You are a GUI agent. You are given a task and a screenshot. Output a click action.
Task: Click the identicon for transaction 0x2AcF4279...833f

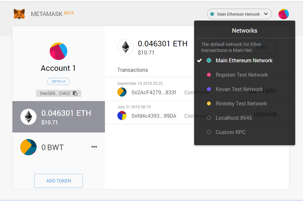122,92
